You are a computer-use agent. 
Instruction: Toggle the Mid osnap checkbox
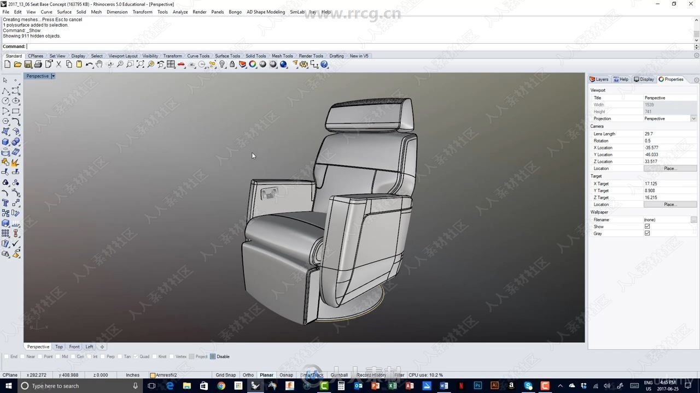tap(57, 356)
